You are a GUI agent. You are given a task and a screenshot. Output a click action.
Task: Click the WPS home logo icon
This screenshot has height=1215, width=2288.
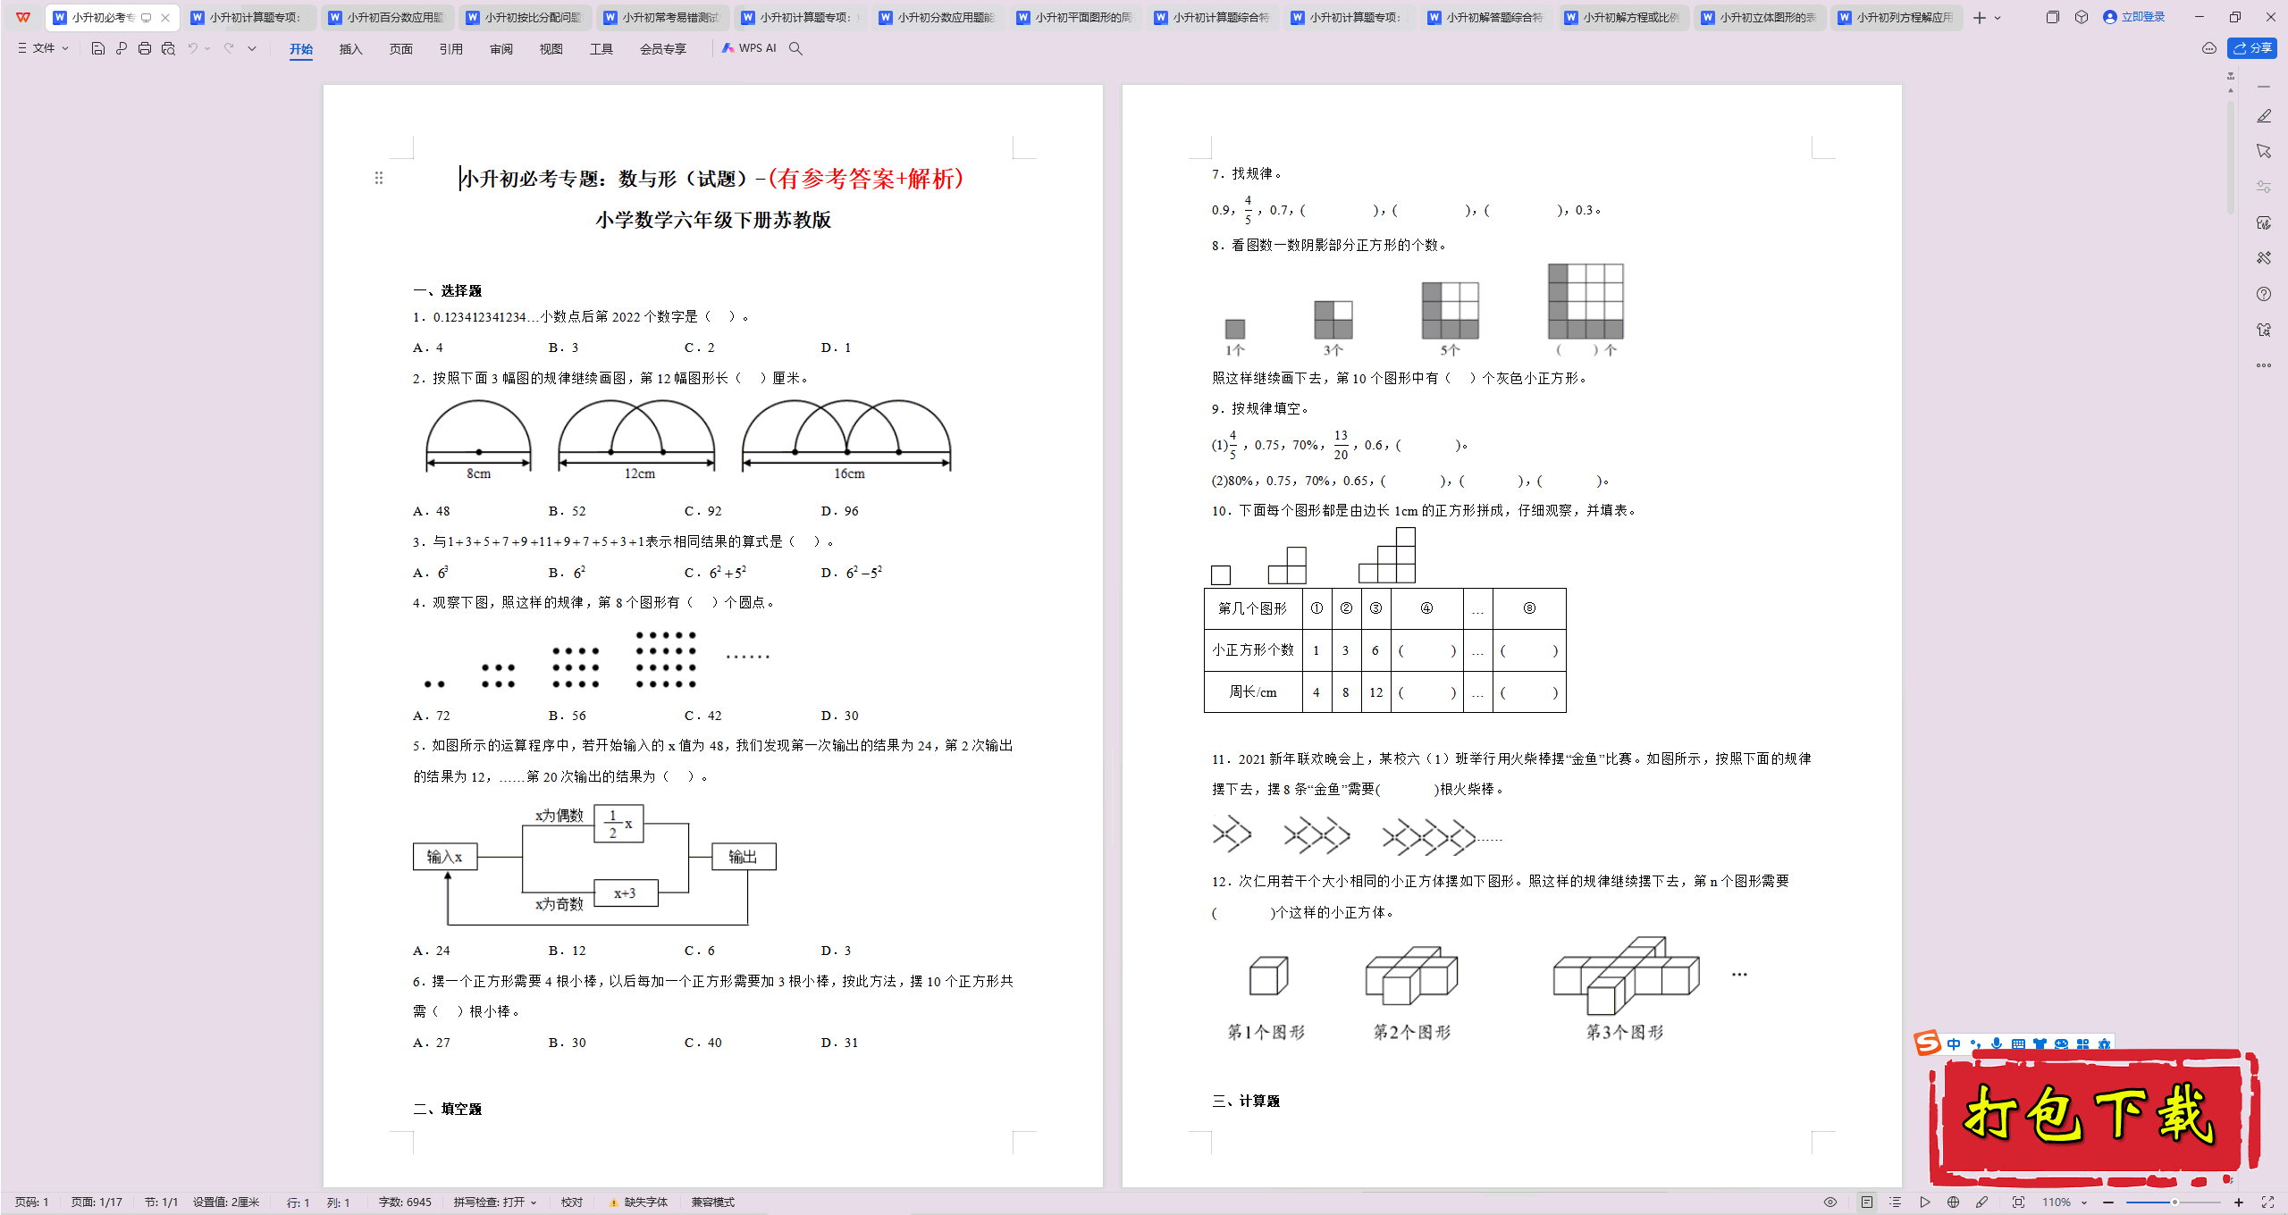[x=23, y=17]
